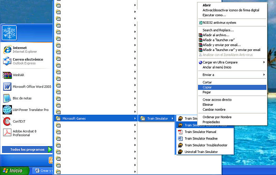Launch L&H Power Translator Pro icon

coord(7,110)
